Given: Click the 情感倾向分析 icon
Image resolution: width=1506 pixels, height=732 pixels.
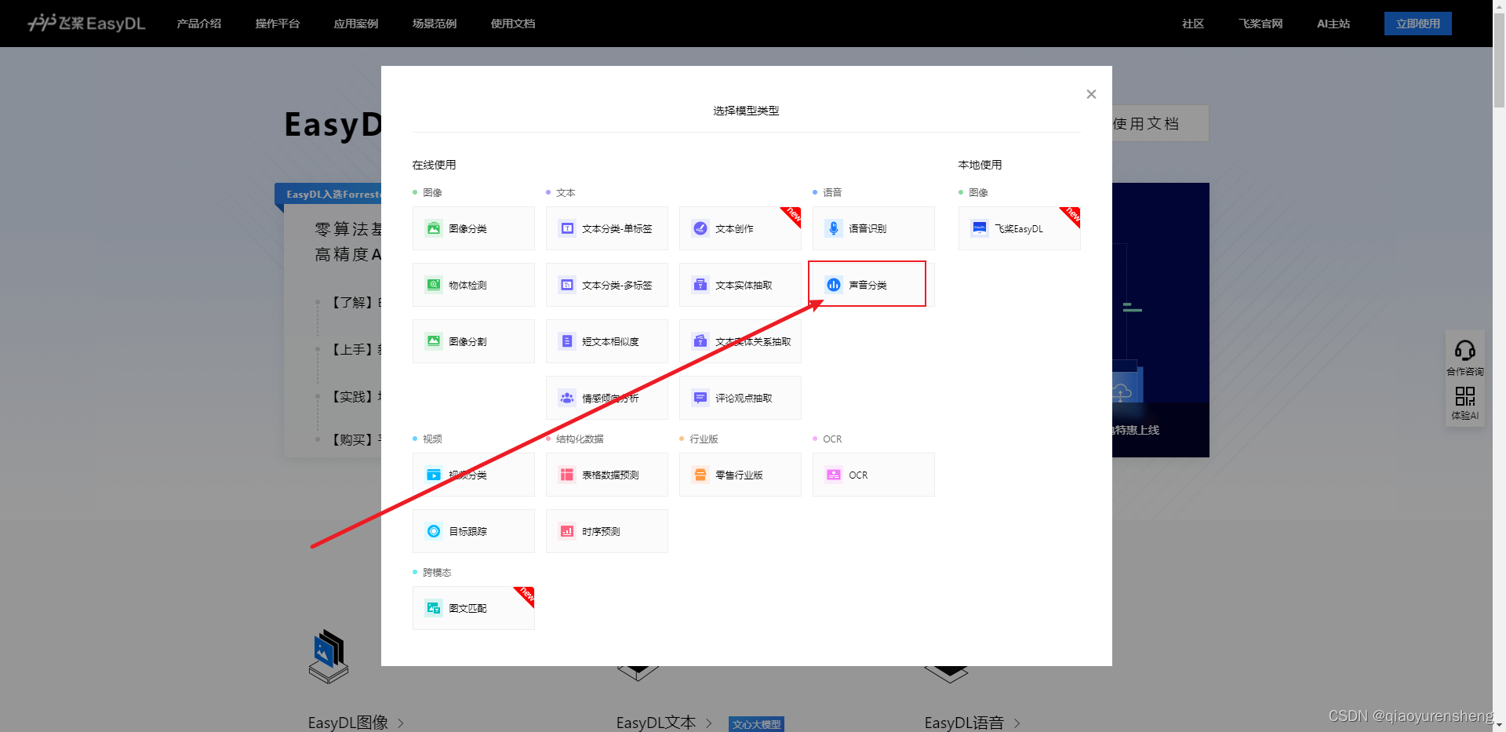Looking at the screenshot, I should click(x=567, y=398).
